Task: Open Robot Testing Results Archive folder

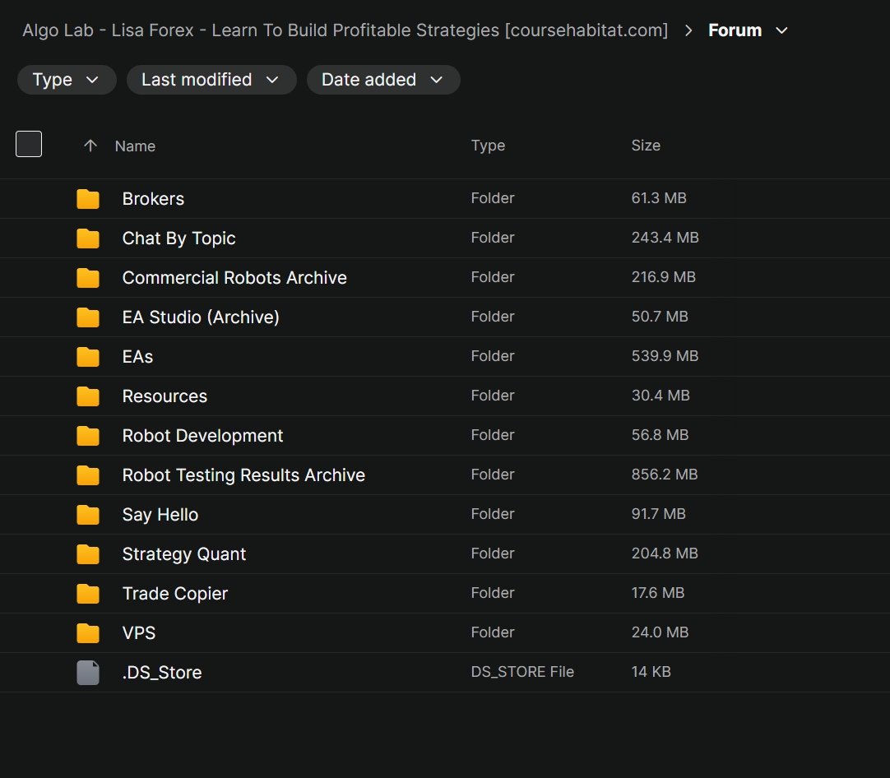Action: point(243,475)
